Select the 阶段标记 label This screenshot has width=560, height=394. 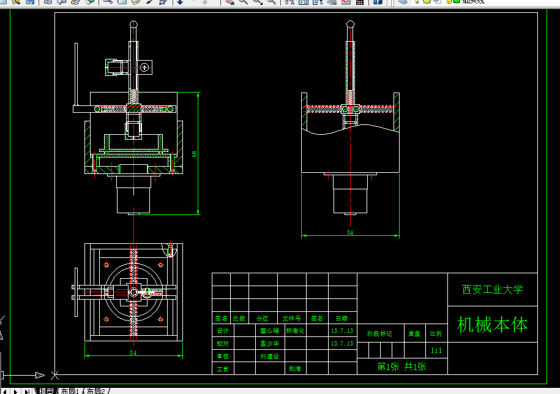tap(379, 333)
